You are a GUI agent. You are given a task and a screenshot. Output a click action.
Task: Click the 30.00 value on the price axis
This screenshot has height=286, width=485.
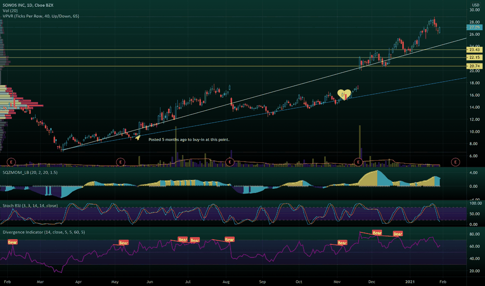(475, 10)
